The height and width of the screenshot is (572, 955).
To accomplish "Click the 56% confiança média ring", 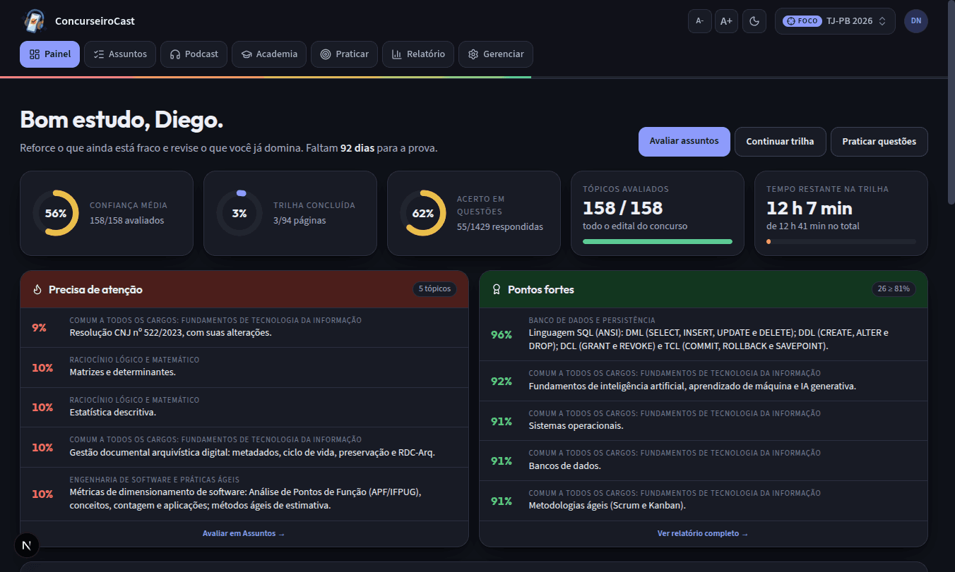I will [56, 213].
